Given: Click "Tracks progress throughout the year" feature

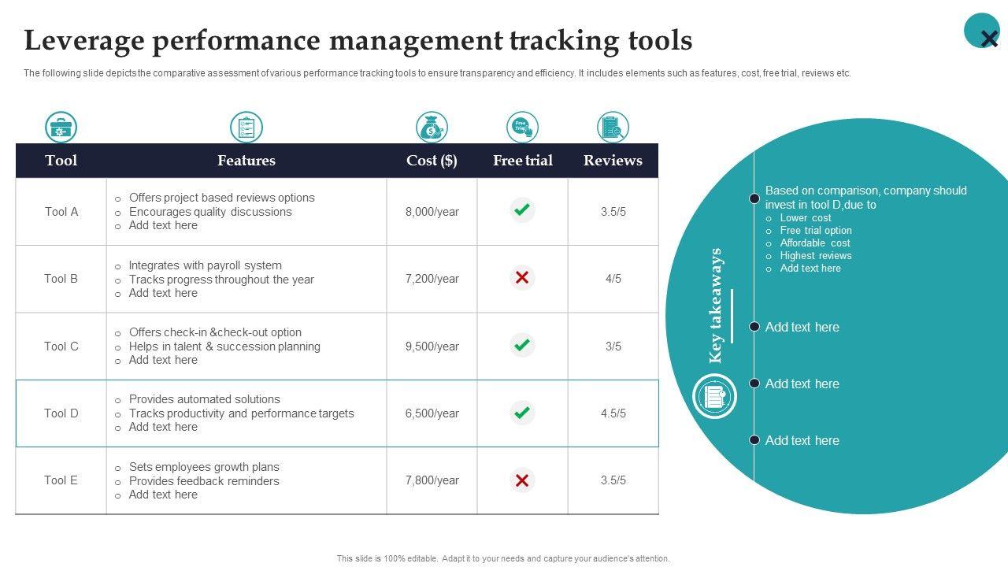Looking at the screenshot, I should (x=221, y=280).
